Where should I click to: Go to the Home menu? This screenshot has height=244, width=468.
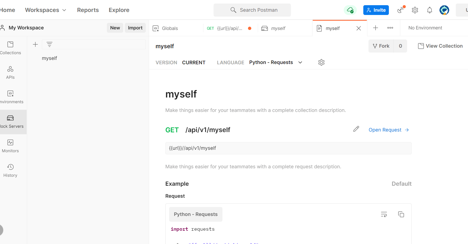pyautogui.click(x=8, y=10)
